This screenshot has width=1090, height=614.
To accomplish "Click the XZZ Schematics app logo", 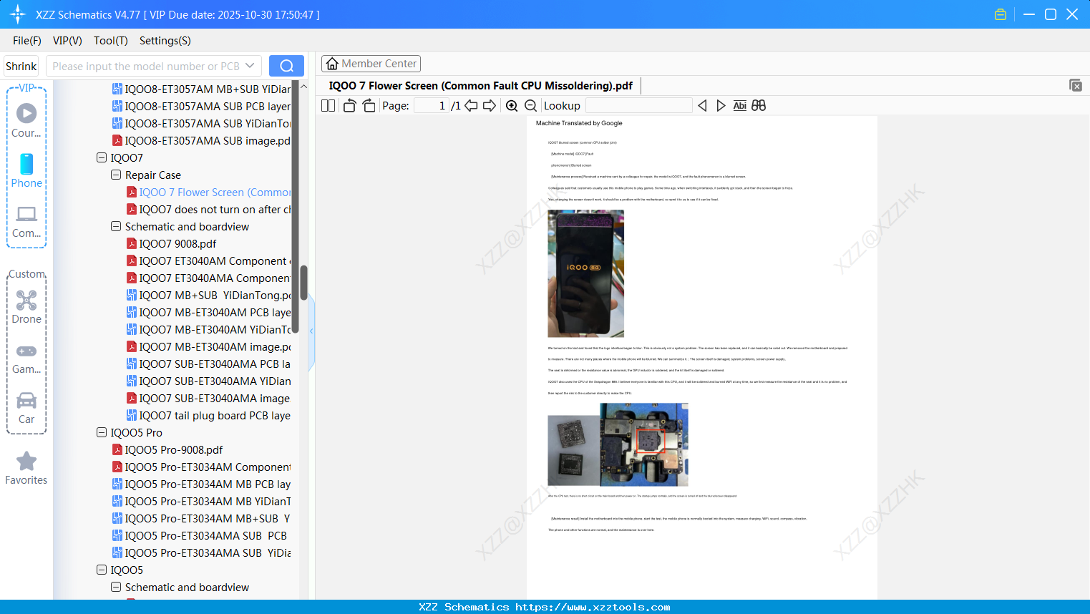I will [x=17, y=14].
